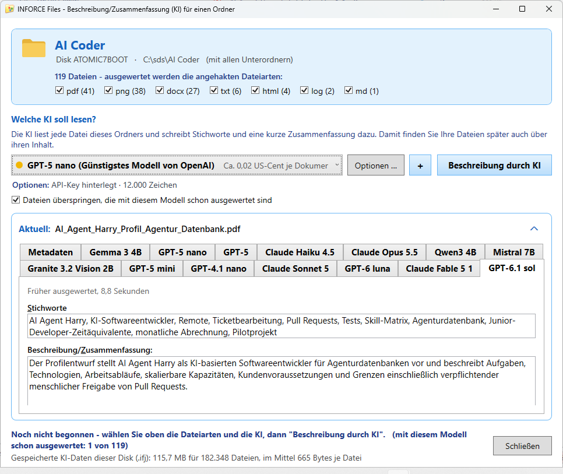The height and width of the screenshot is (474, 563).
Task: Click the file name AI_Agent_Harry_Profil_Agentur_Datenbank.pdf
Action: click(x=147, y=229)
